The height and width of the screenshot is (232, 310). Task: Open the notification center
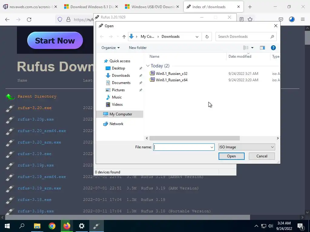300,226
